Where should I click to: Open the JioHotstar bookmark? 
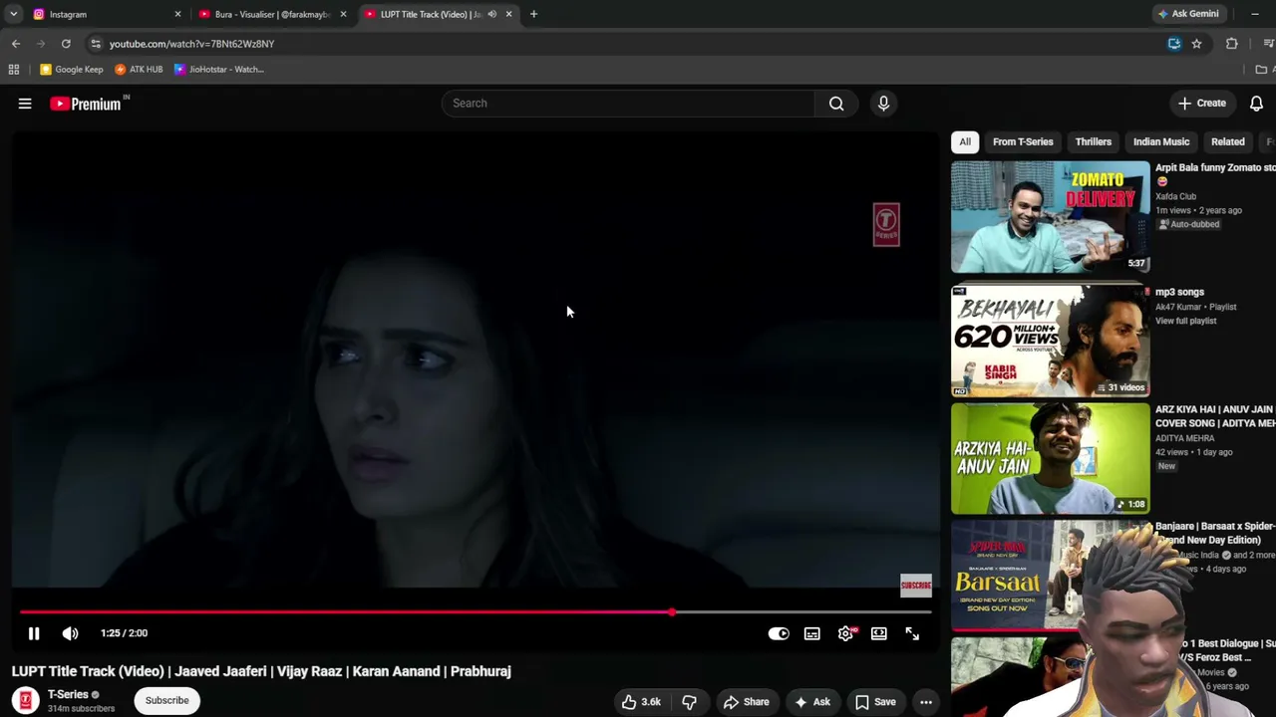click(219, 70)
